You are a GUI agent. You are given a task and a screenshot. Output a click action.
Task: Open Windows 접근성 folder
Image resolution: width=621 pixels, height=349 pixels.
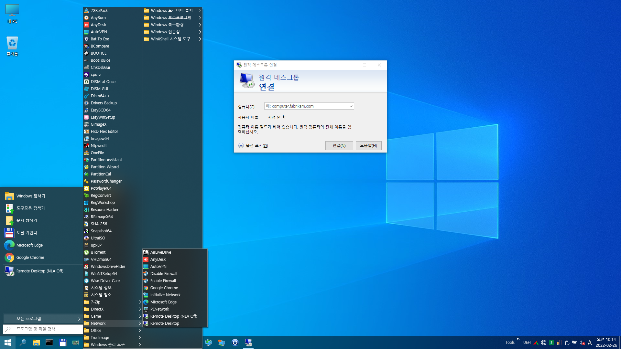[x=173, y=32]
